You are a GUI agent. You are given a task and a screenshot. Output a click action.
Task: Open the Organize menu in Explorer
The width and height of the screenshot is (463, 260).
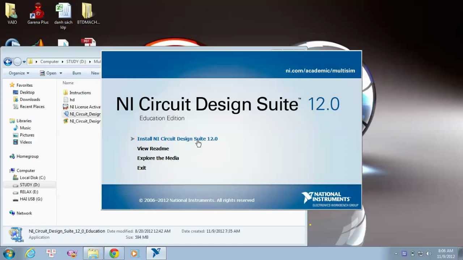pyautogui.click(x=19, y=73)
